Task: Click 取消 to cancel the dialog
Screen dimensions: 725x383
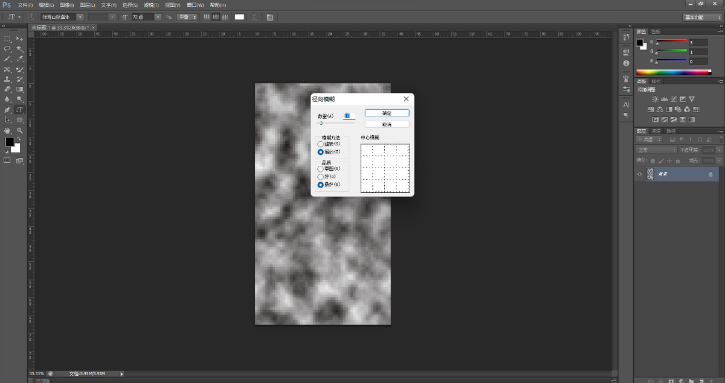Action: click(387, 124)
